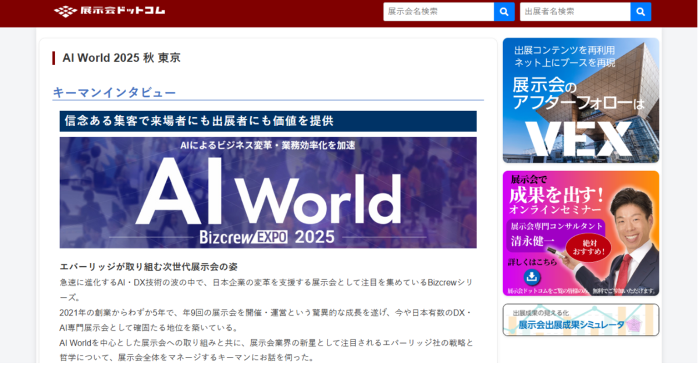The image size is (698, 378).
Task: Click the 詳しくはこちら text in seminar banner
Action: [x=532, y=262]
